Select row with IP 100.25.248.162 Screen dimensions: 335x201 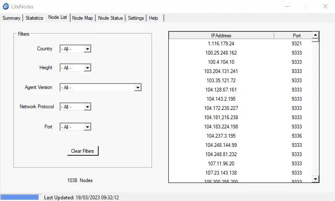241,53
